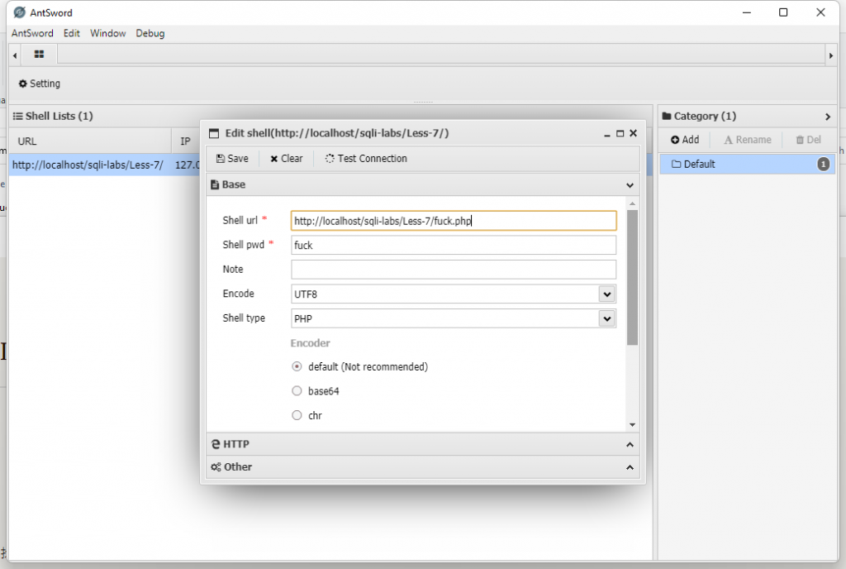Run Test Connection spinner icon
This screenshot has height=569, width=846.
point(330,159)
